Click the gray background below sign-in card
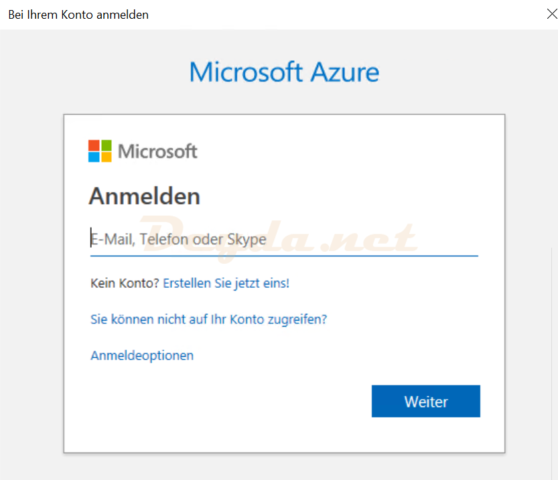This screenshot has height=480, width=558. coord(284,467)
